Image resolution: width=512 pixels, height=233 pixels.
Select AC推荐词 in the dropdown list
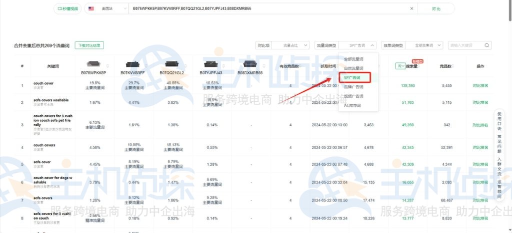353,105
